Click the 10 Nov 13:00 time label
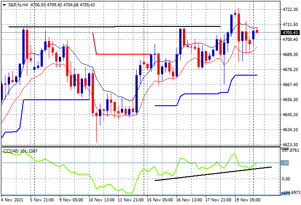This screenshot has height=205, width=301. click(x=102, y=200)
